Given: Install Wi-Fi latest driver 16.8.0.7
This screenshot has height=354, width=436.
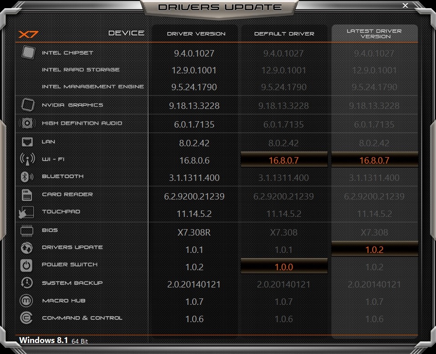Looking at the screenshot, I should 374,160.
